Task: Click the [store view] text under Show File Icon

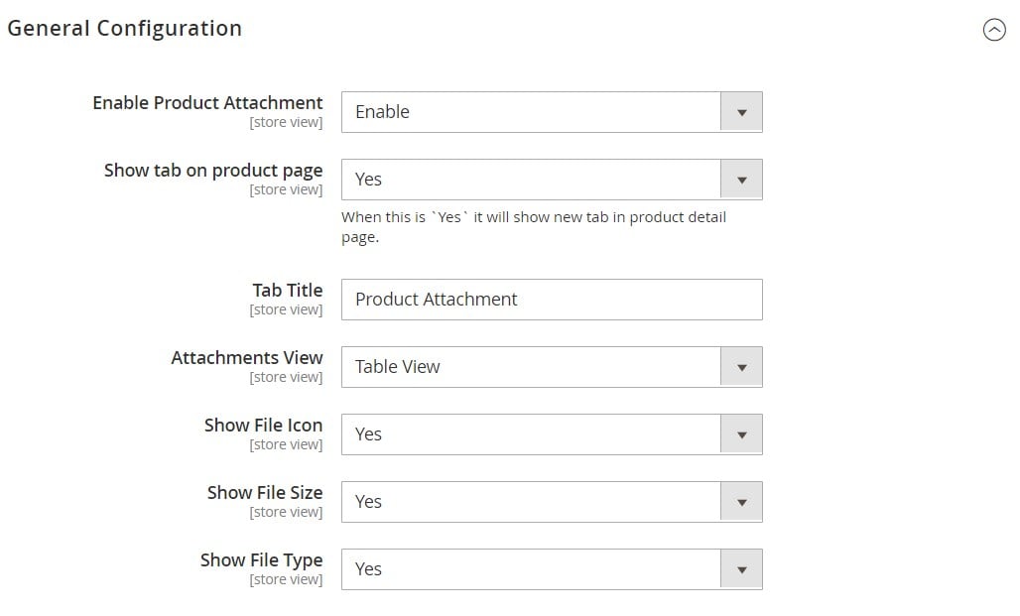Action: click(286, 445)
